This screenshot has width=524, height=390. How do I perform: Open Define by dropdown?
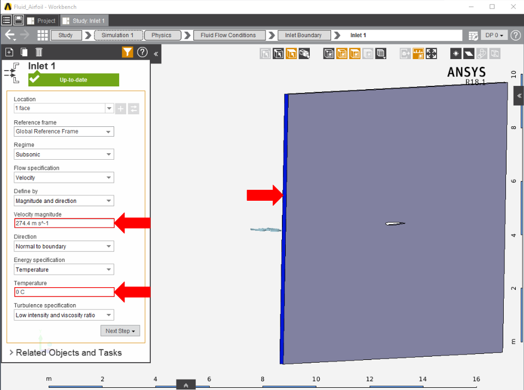tap(64, 201)
